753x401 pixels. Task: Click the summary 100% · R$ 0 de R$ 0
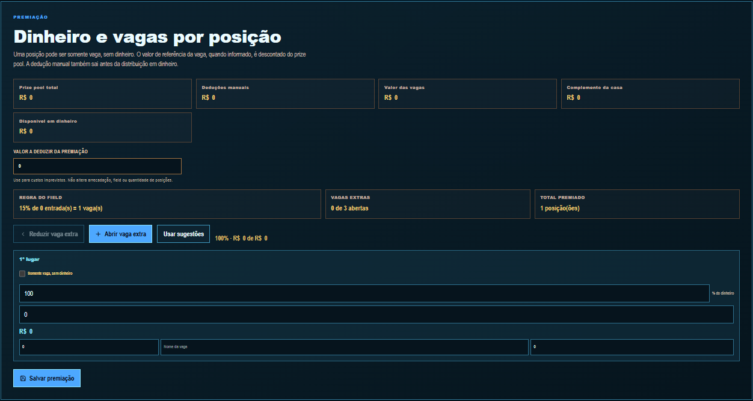pyautogui.click(x=241, y=239)
